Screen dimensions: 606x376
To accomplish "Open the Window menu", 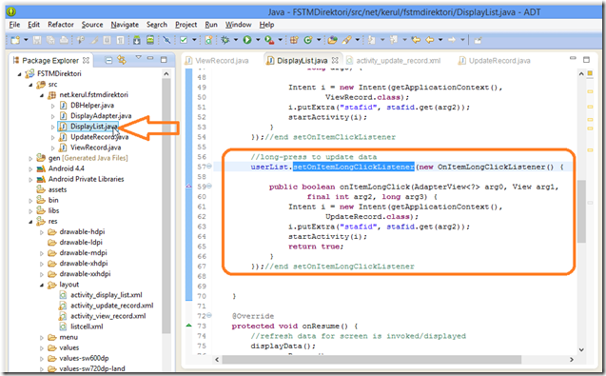I will pos(239,25).
